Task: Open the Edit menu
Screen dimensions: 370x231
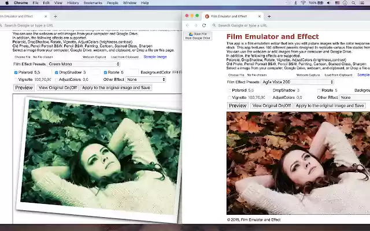Action: pos(46,3)
